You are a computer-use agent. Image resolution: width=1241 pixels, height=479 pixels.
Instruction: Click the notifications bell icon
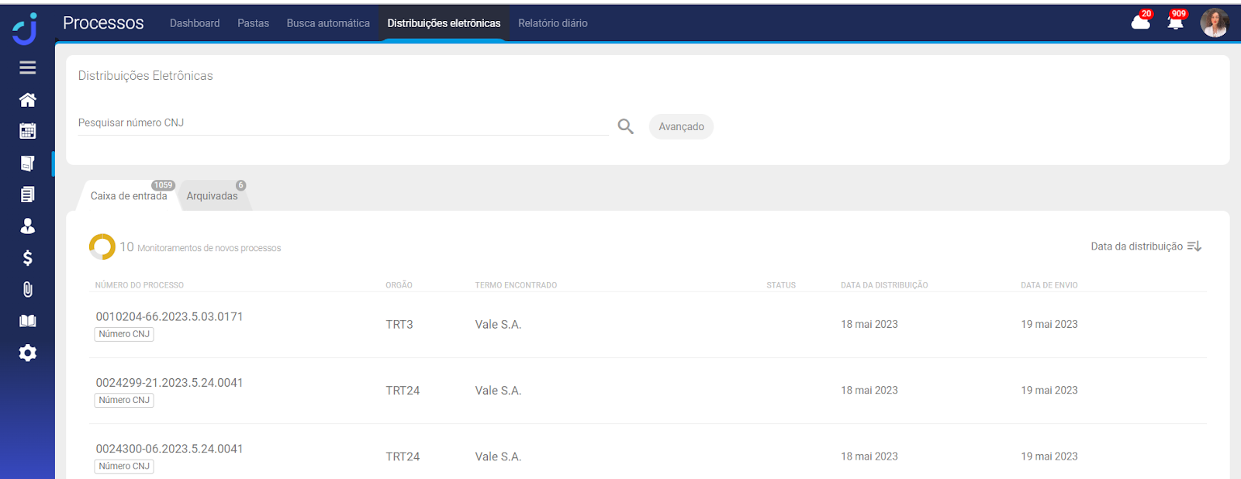(1175, 22)
